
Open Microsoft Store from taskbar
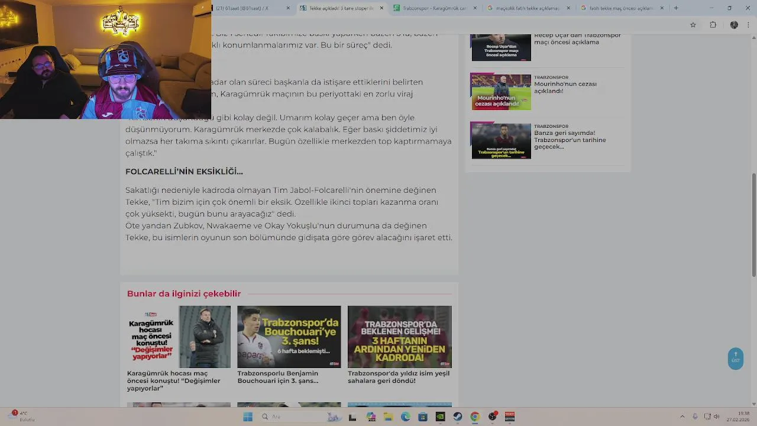pos(423,417)
